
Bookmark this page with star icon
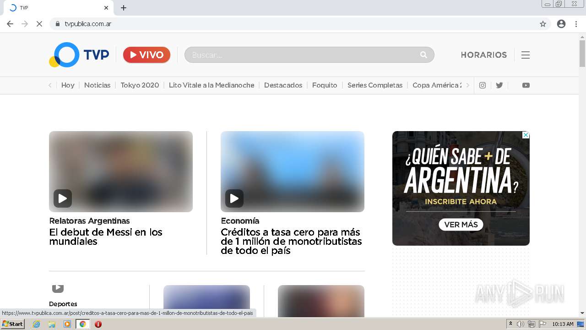click(x=543, y=24)
